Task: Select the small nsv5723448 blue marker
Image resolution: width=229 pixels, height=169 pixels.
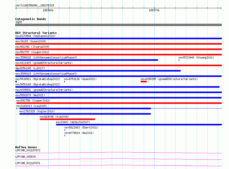Action: pyautogui.click(x=179, y=60)
